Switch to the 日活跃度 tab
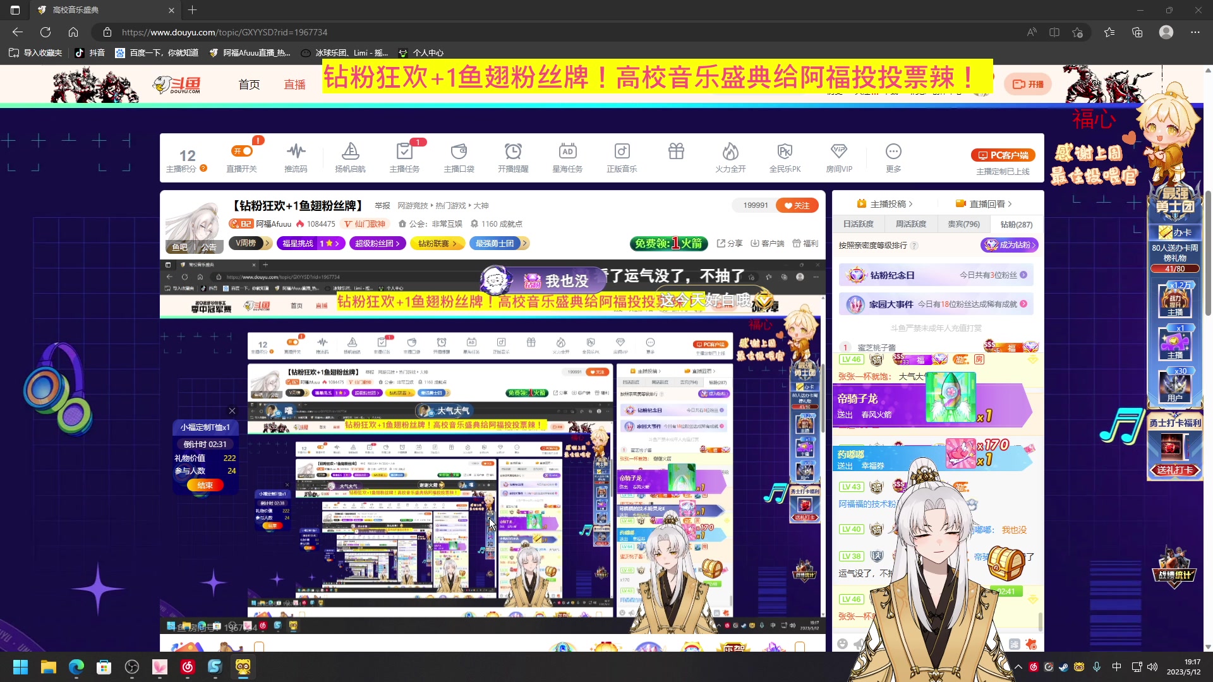 point(858,224)
